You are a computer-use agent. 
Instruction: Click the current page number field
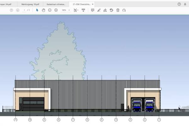coord(25,10)
